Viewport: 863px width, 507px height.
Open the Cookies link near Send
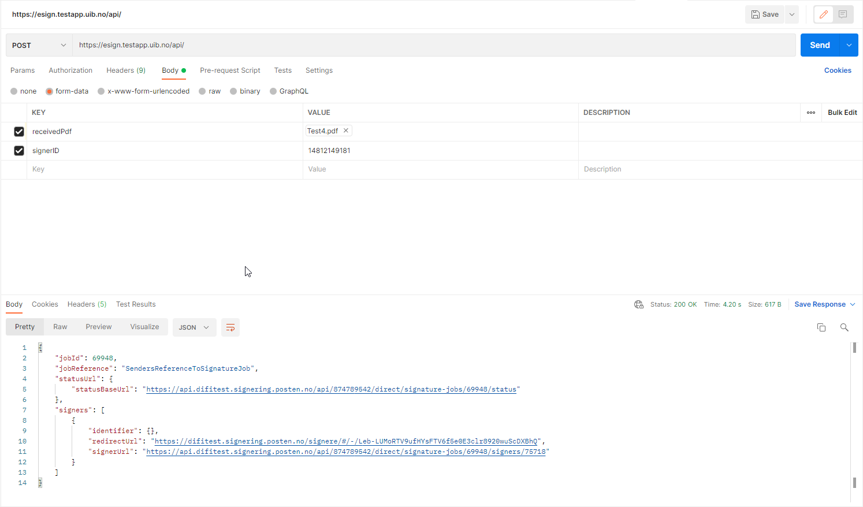point(838,70)
